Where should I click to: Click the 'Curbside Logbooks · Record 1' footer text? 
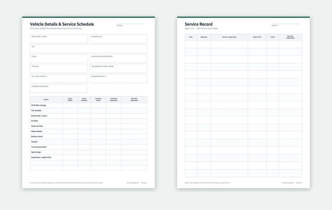pos(292,183)
